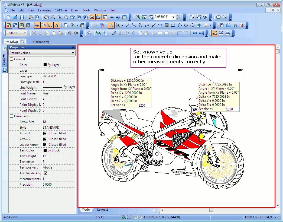The height and width of the screenshot is (222, 283).
Task: Click the horizontal scrollbar thumb
Action: click(211, 210)
